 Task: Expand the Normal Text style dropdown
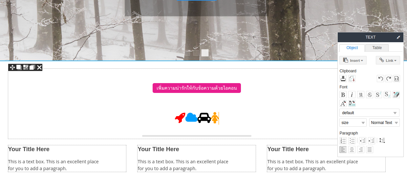point(384,123)
